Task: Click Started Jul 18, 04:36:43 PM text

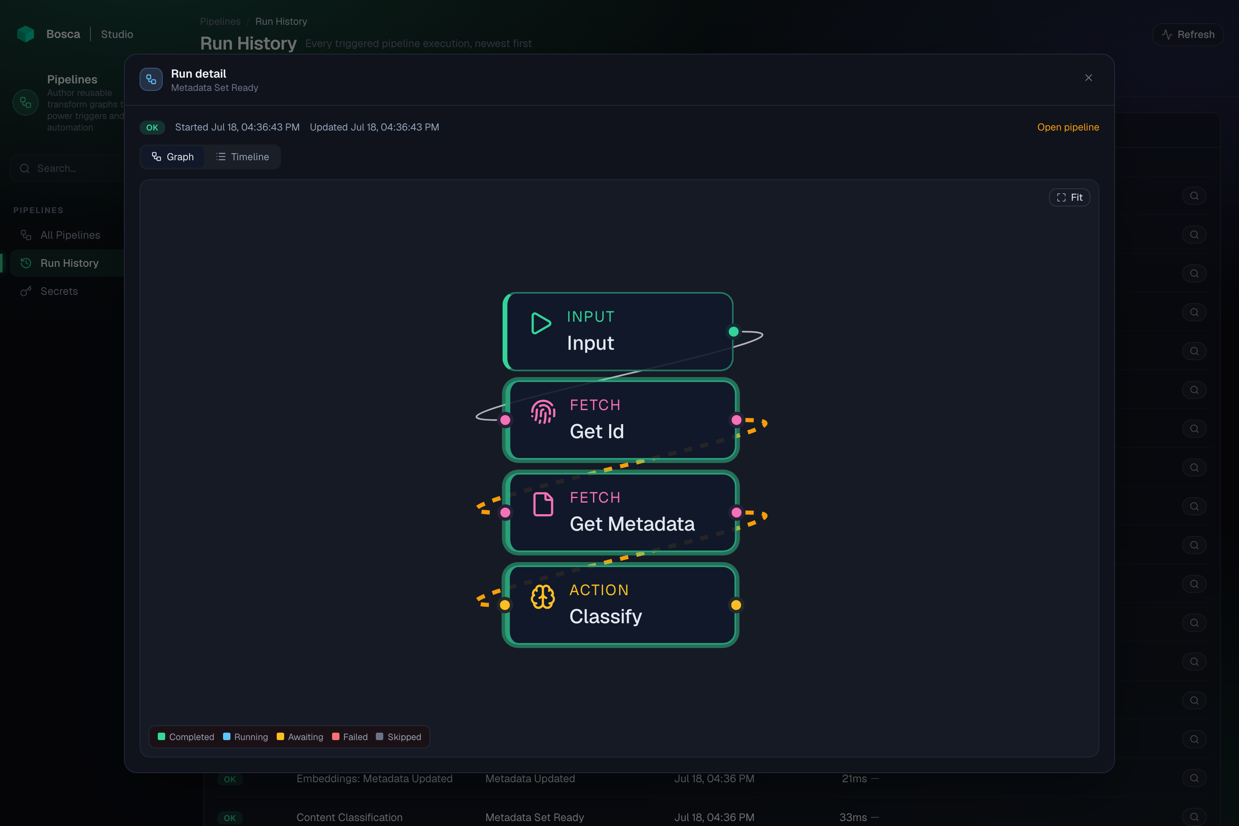Action: tap(237, 127)
